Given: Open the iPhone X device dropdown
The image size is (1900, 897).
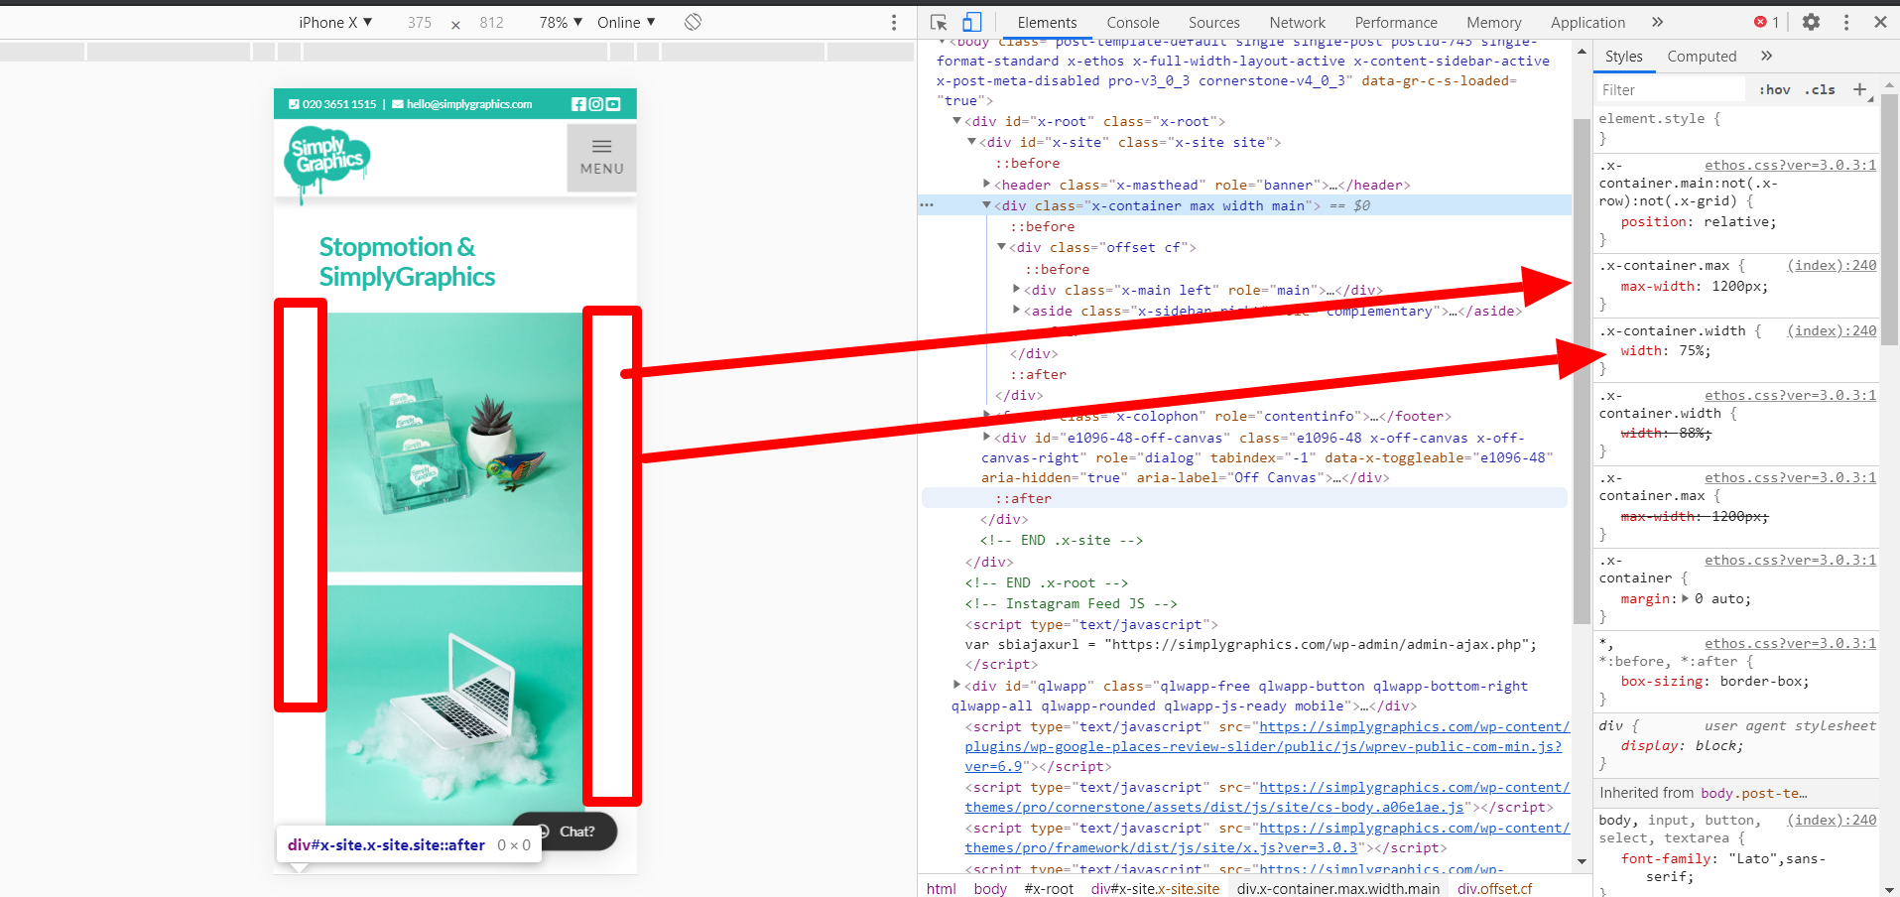Looking at the screenshot, I should coord(335,22).
